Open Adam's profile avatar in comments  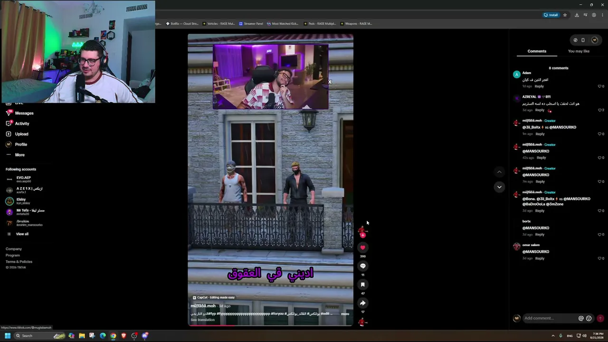(517, 74)
